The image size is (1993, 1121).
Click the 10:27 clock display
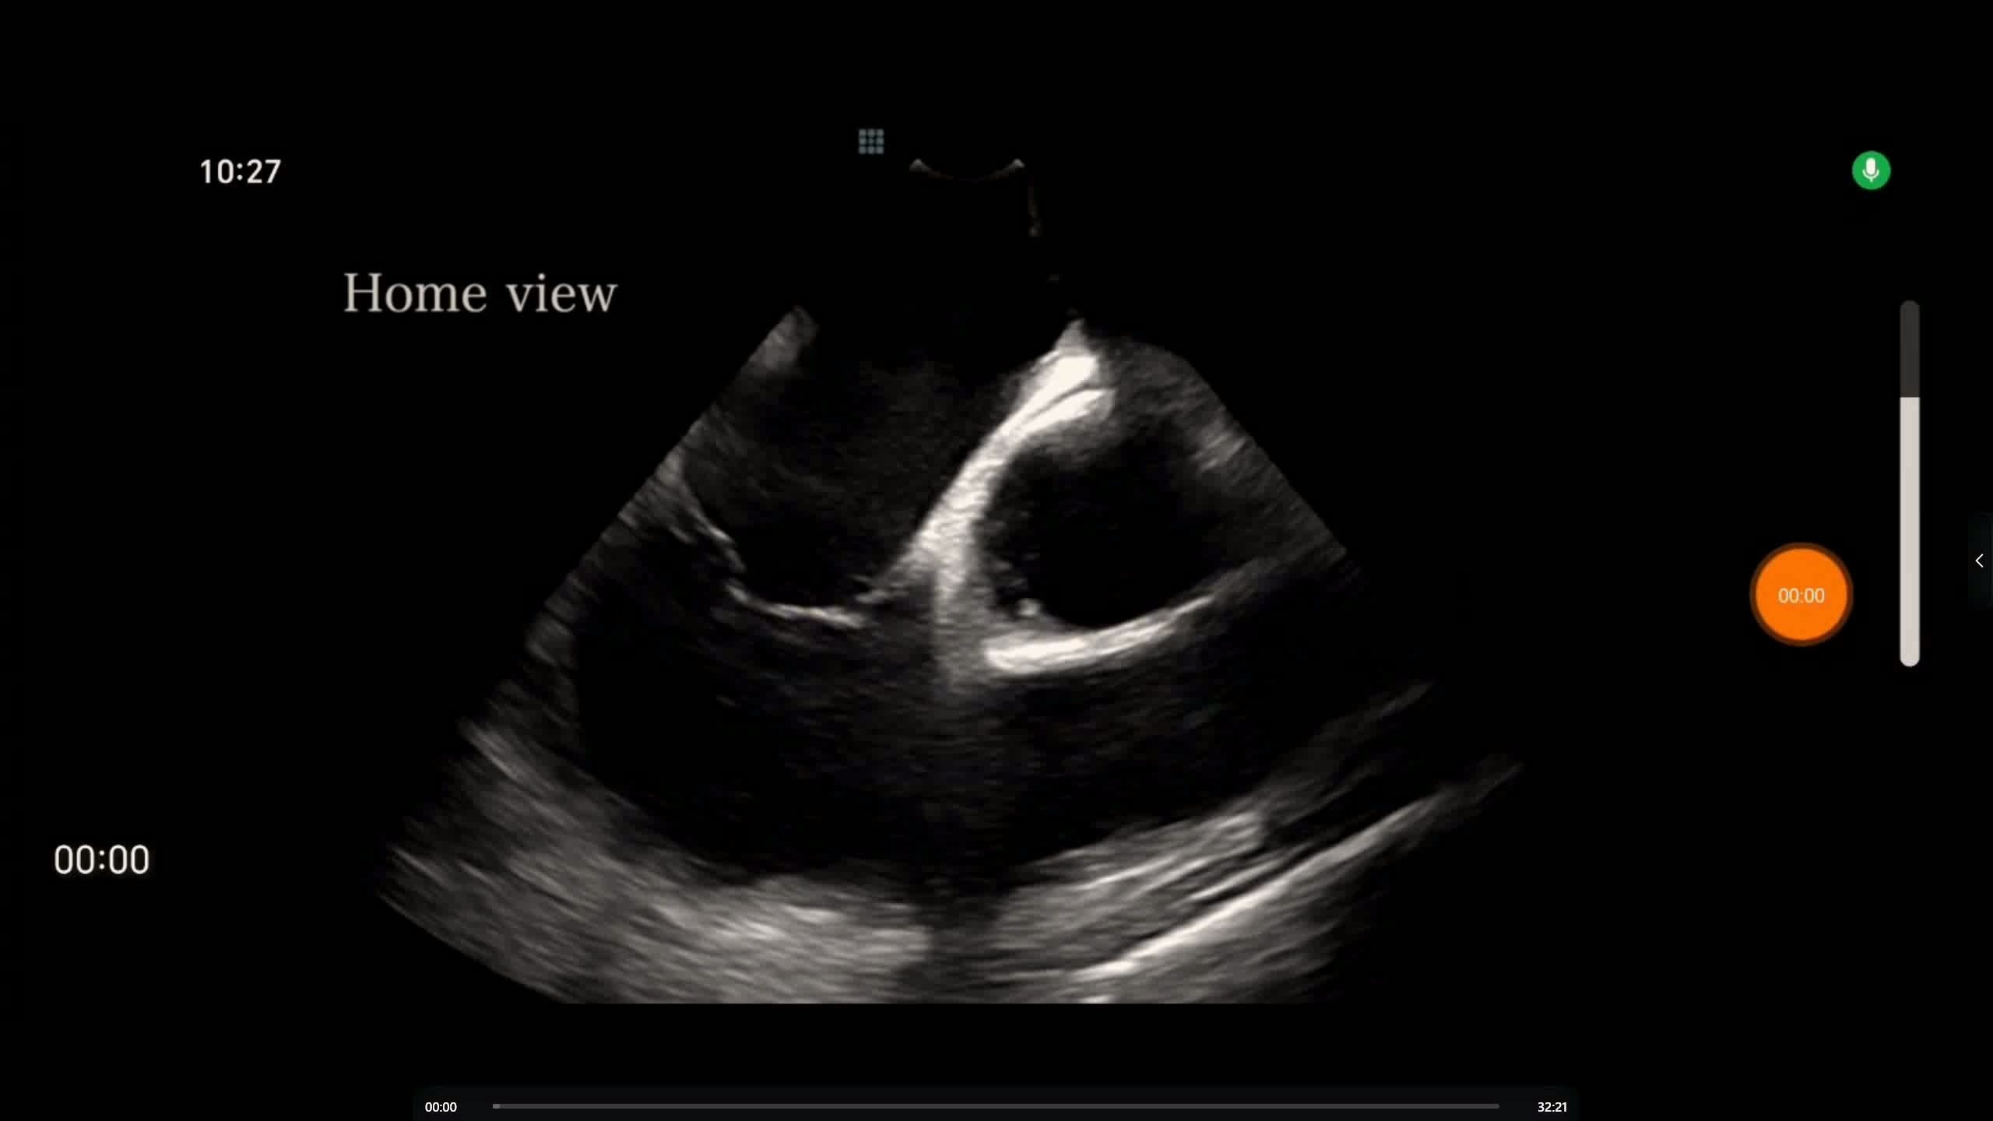pyautogui.click(x=240, y=172)
